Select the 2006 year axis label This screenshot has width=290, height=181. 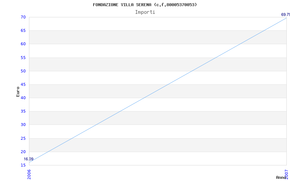tap(29, 174)
